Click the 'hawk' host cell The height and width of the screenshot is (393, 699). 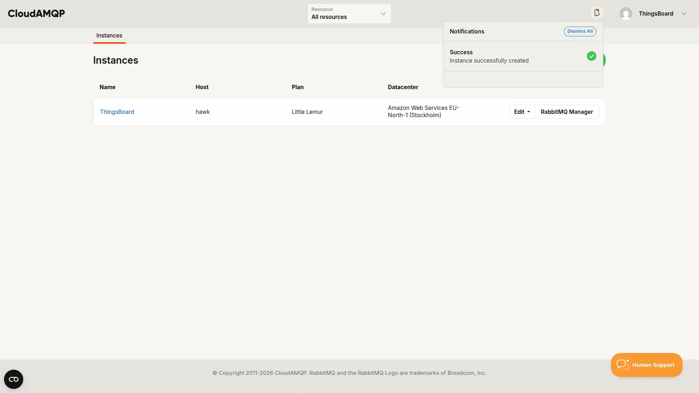point(202,112)
